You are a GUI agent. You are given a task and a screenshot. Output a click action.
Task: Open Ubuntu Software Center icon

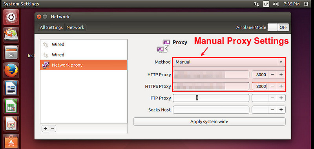tap(11, 142)
